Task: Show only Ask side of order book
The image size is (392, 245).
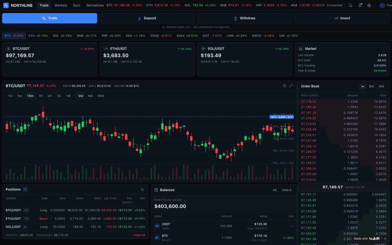Action: [381, 86]
